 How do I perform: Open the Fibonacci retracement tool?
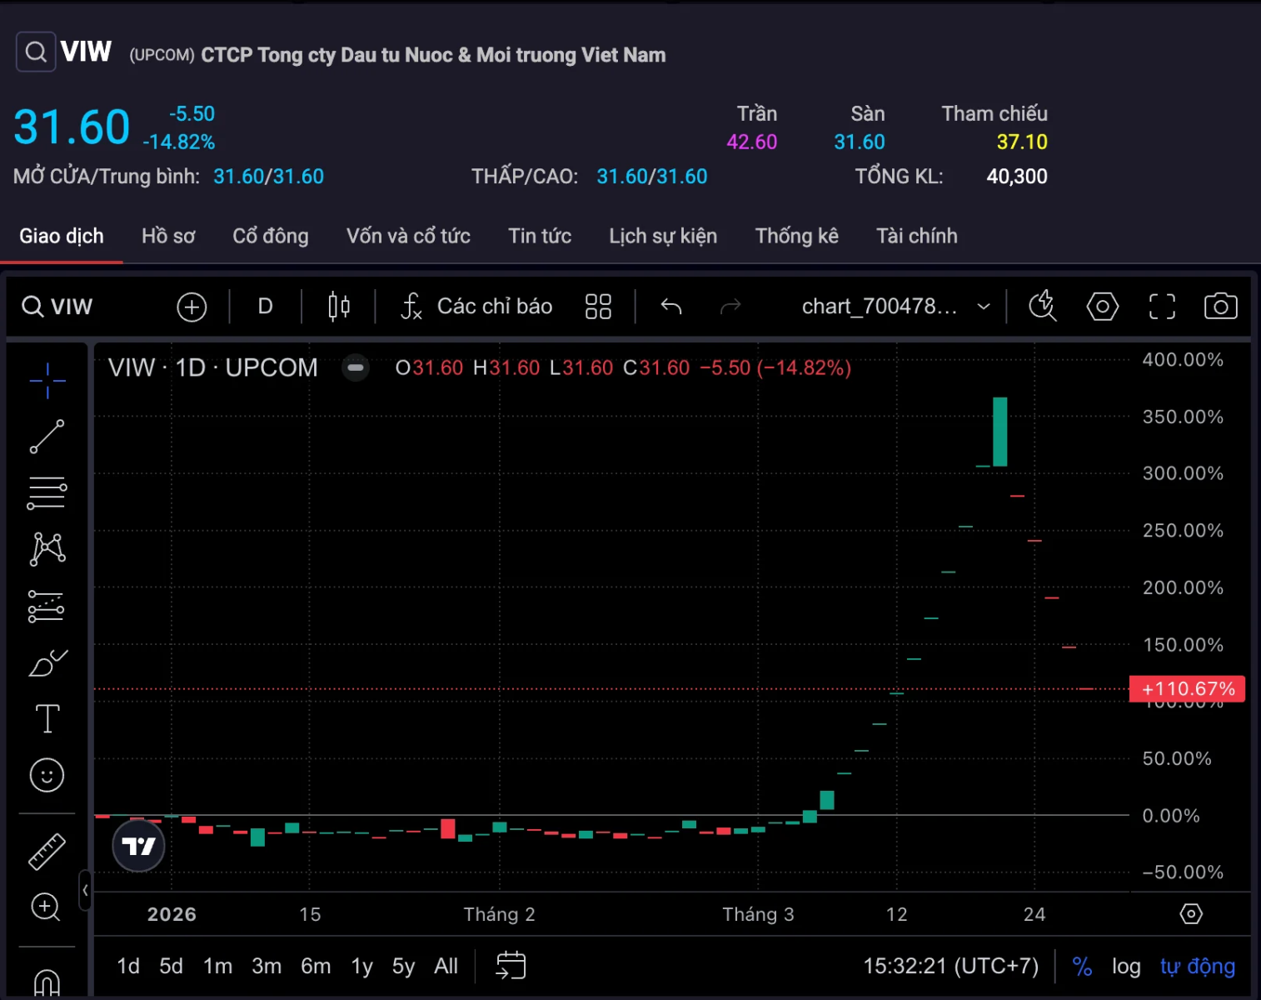click(47, 492)
